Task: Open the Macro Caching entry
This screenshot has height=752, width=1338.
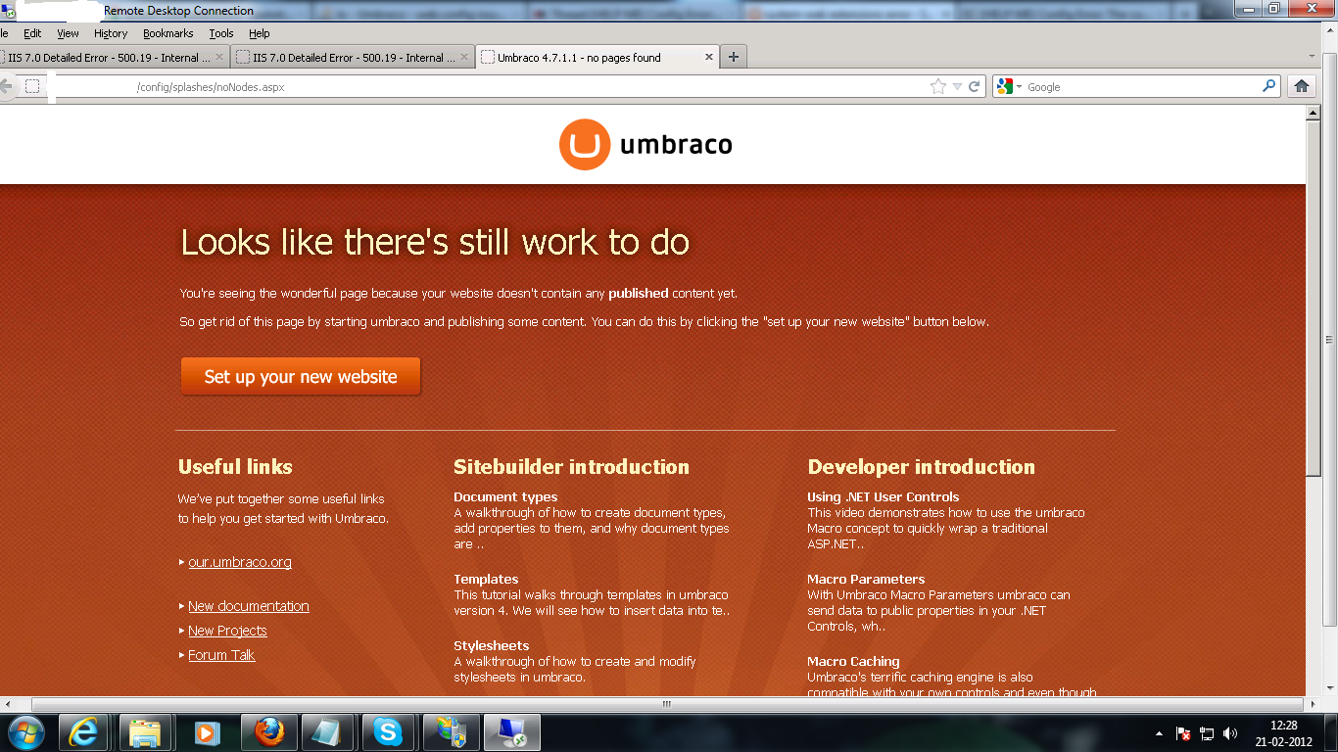Action: point(853,661)
